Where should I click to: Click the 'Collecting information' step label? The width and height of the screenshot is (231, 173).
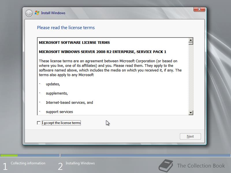(x=28, y=163)
